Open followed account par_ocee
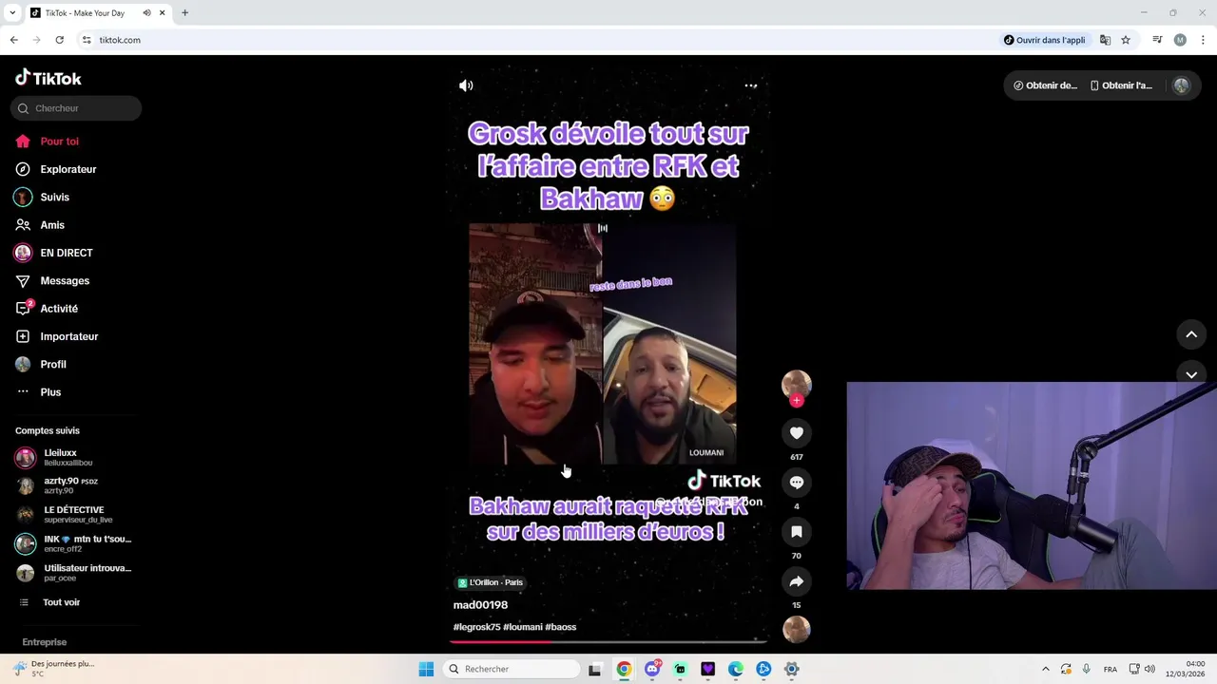The width and height of the screenshot is (1217, 684). tap(74, 573)
